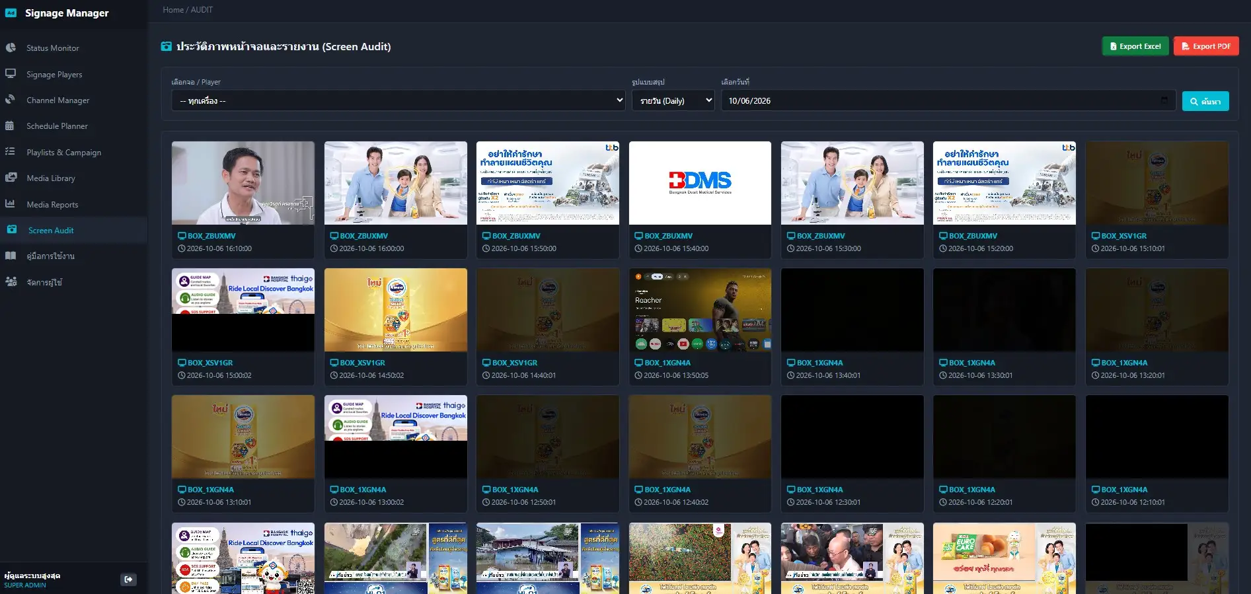
Task: Navigate to Channel Manager
Action: 57,100
